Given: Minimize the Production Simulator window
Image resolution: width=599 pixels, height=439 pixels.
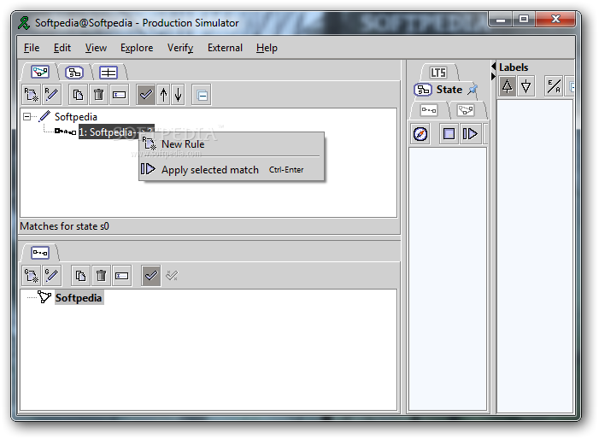Looking at the screenshot, I should pyautogui.click(x=501, y=19).
